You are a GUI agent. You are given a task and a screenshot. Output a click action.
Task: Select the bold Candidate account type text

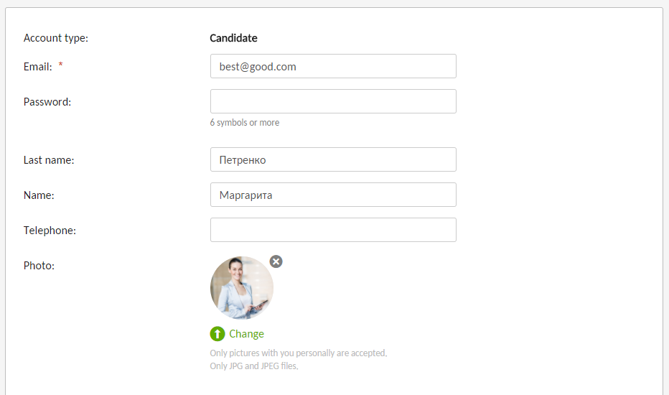click(233, 38)
